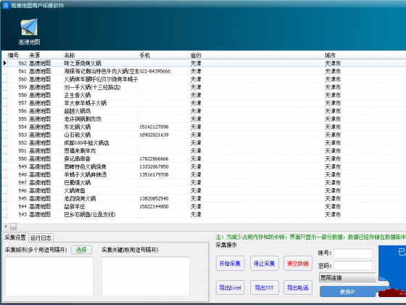Click 高德地图 source cell in row 550
The height and width of the screenshot is (305, 406).
40,159
